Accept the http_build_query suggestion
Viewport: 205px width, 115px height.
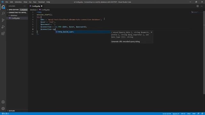[x=83, y=32]
